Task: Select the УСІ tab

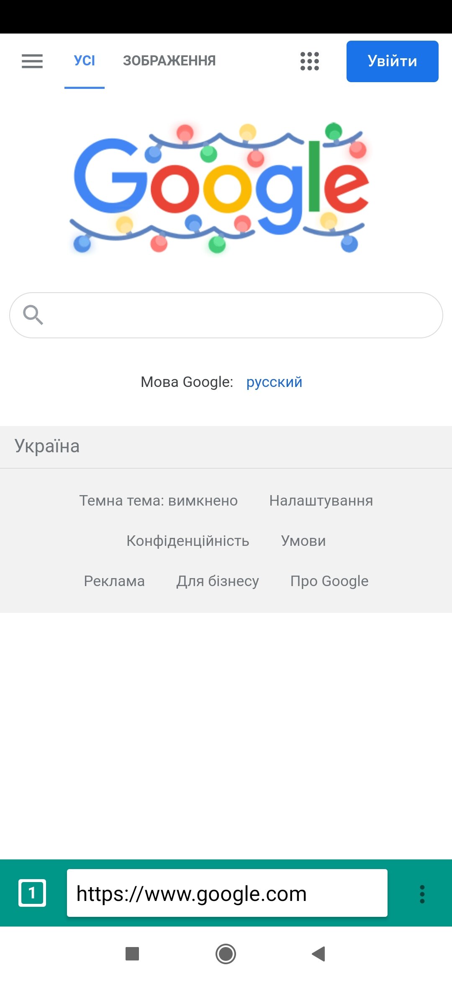Action: [x=85, y=61]
